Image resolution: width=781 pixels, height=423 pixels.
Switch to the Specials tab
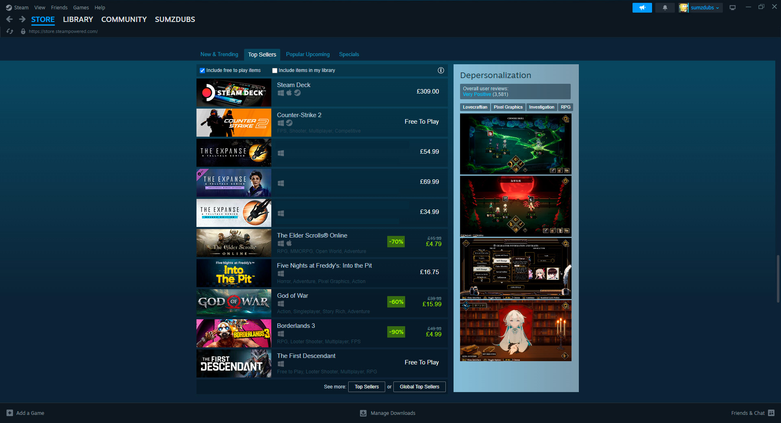coord(349,54)
